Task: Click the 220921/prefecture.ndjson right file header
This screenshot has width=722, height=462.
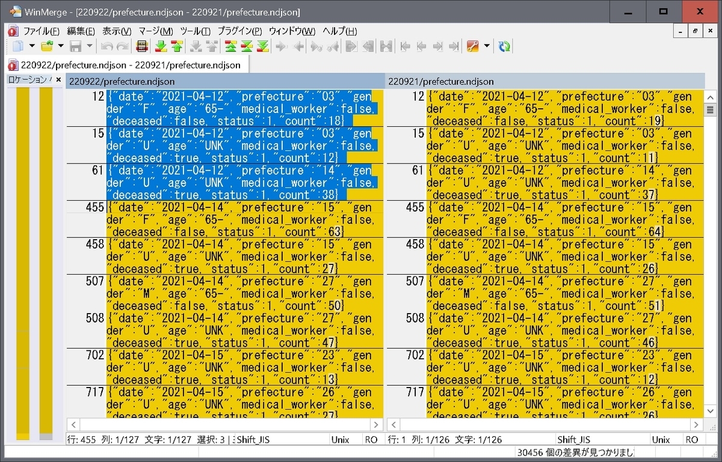Action: pyautogui.click(x=545, y=81)
